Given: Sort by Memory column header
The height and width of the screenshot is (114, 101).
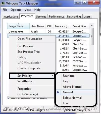Looking at the screenshot, I should (x=62, y=26).
